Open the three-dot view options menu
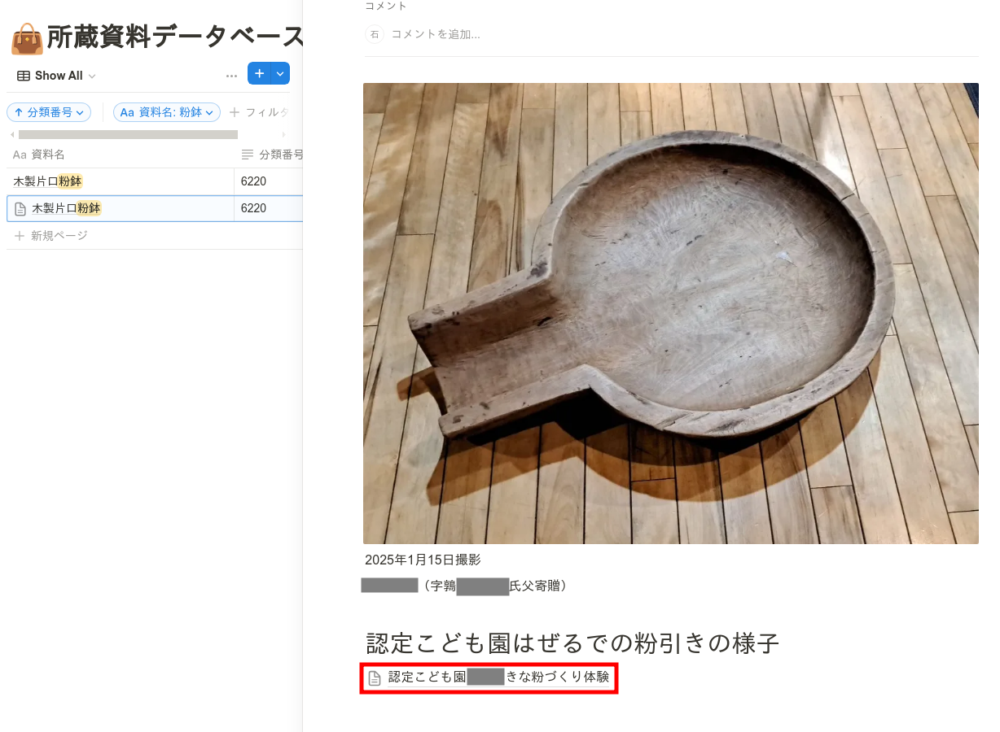 (x=231, y=76)
